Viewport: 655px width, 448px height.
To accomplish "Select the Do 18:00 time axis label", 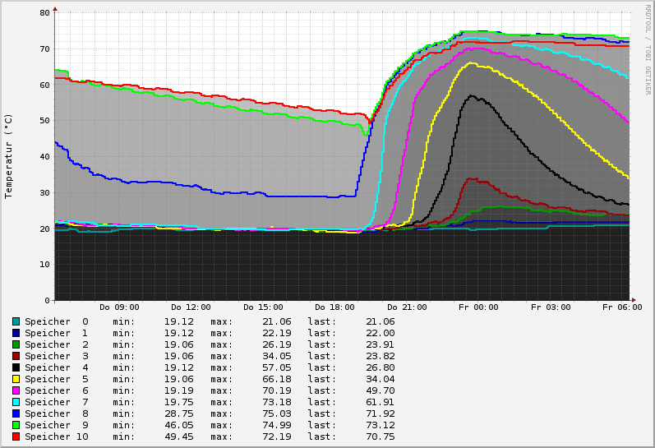I will pos(334,307).
